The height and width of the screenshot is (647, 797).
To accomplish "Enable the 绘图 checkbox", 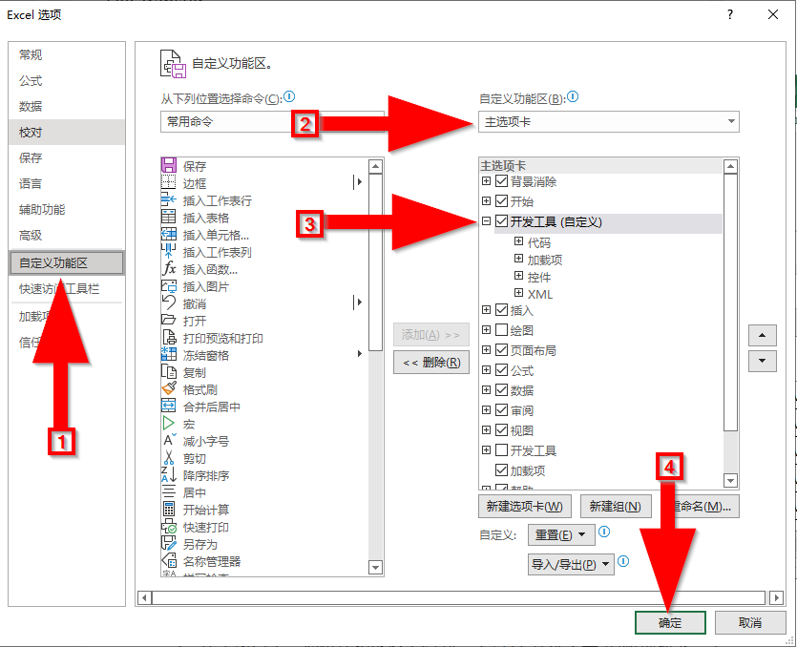I will coord(502,330).
